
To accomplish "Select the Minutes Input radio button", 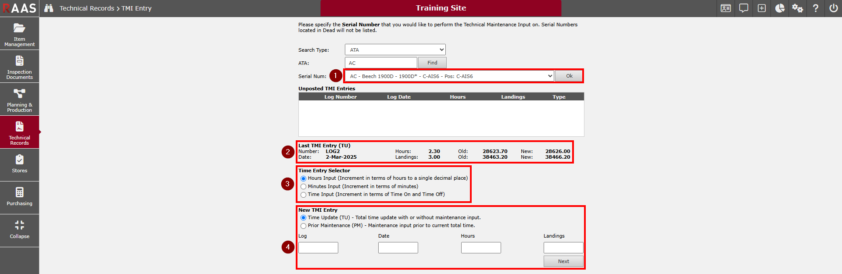I will tap(303, 187).
